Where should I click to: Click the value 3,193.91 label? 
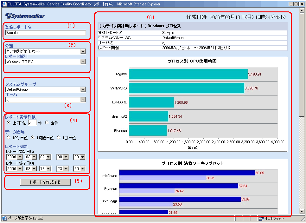(x=254, y=74)
